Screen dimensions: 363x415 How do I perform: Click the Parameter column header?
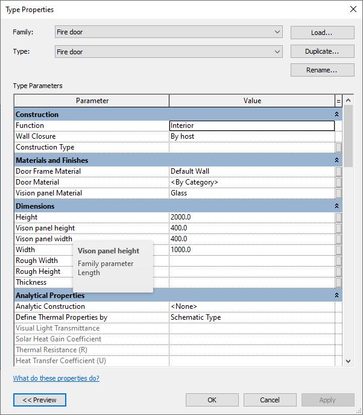92,101
